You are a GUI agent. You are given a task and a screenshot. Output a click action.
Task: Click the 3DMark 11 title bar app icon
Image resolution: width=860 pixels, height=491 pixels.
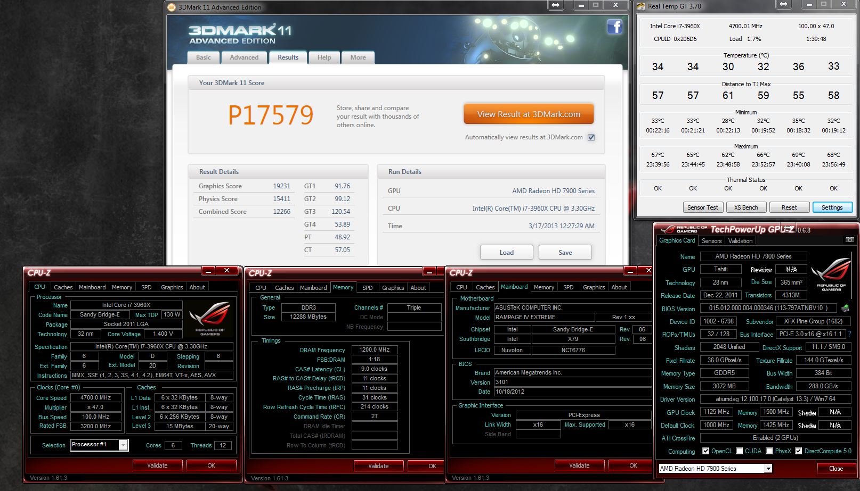point(172,7)
